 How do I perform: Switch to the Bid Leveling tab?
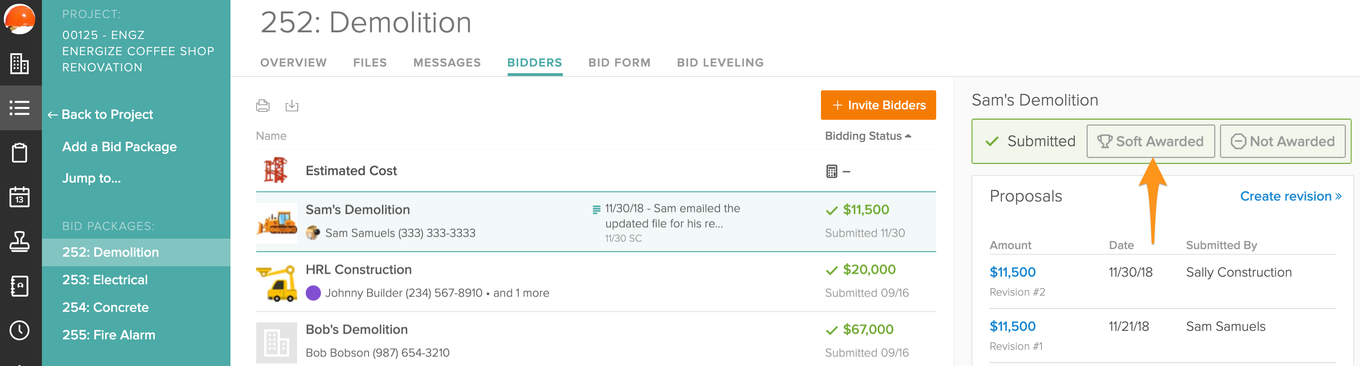point(720,63)
